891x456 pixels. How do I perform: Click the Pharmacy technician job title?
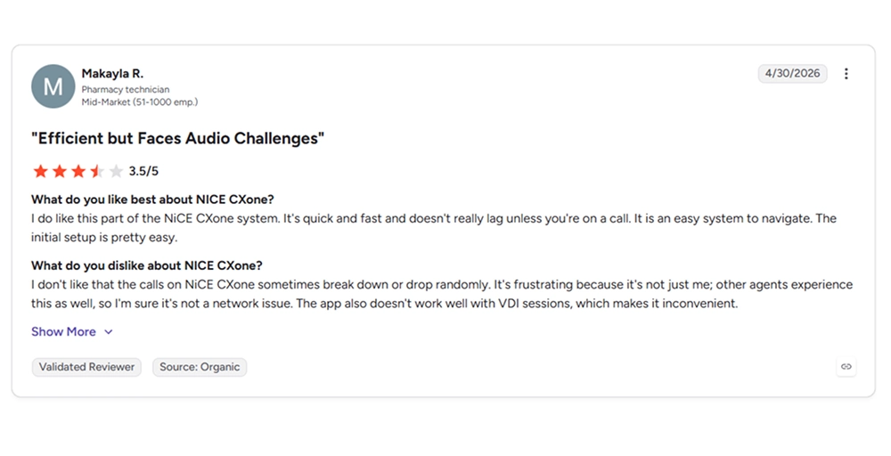(126, 89)
